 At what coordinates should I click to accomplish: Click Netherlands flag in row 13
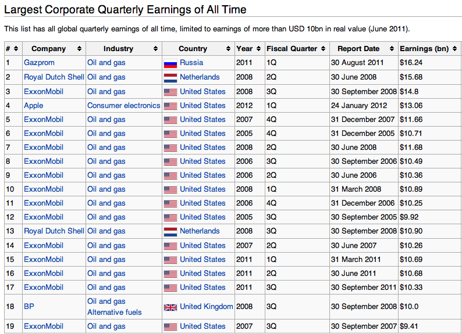coord(170,231)
